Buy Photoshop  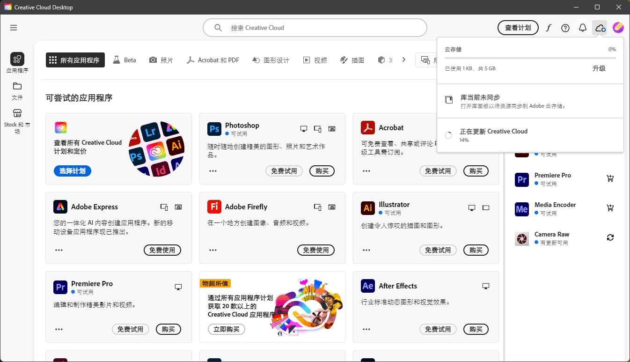pos(322,171)
